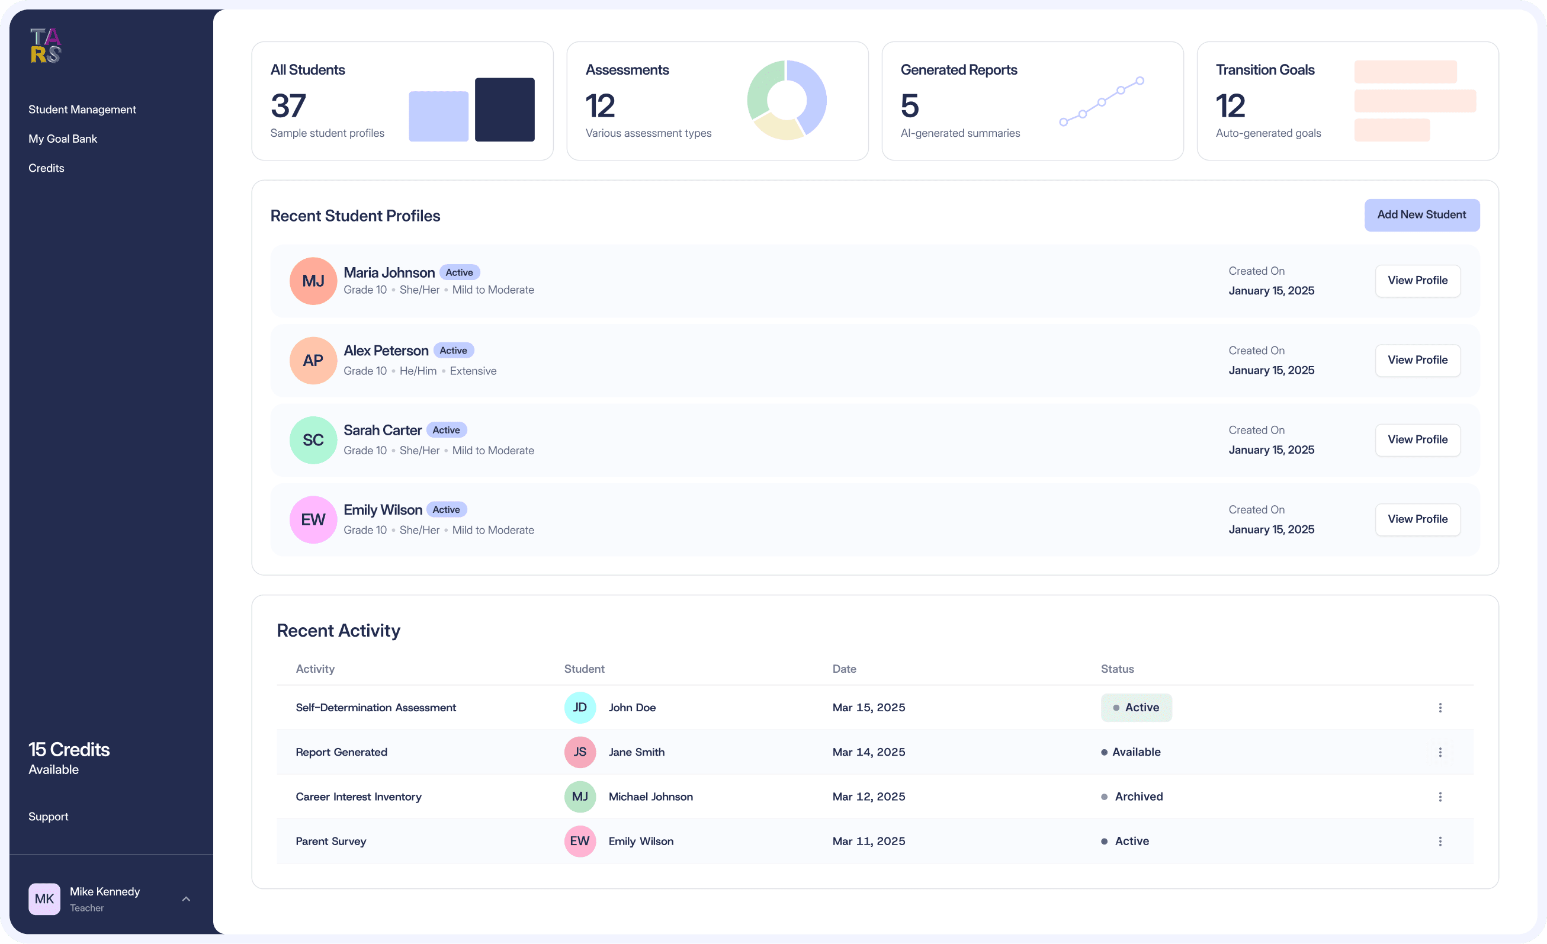Sort by the Status column header
Image resolution: width=1547 pixels, height=944 pixels.
1118,669
